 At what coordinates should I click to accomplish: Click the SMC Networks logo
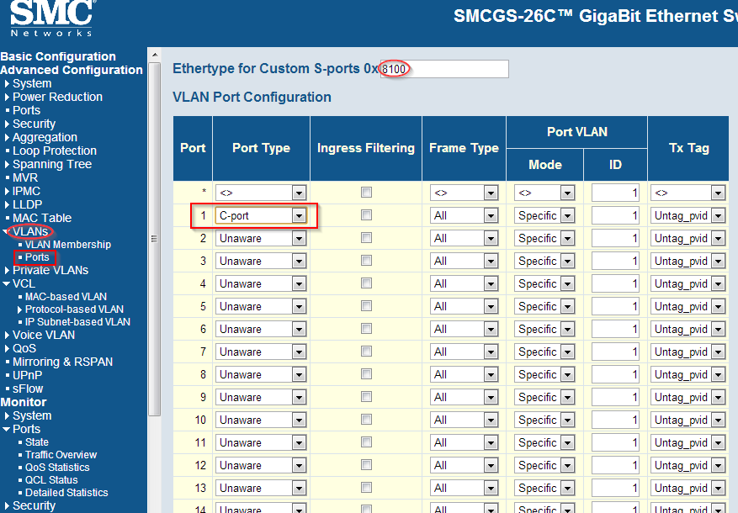click(52, 19)
